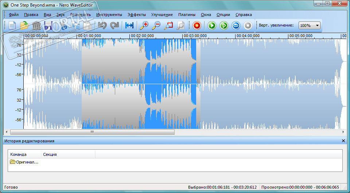Image resolution: width=350 pixels, height=193 pixels.
Task: Copy the selected audio
Action: [x=75, y=25]
